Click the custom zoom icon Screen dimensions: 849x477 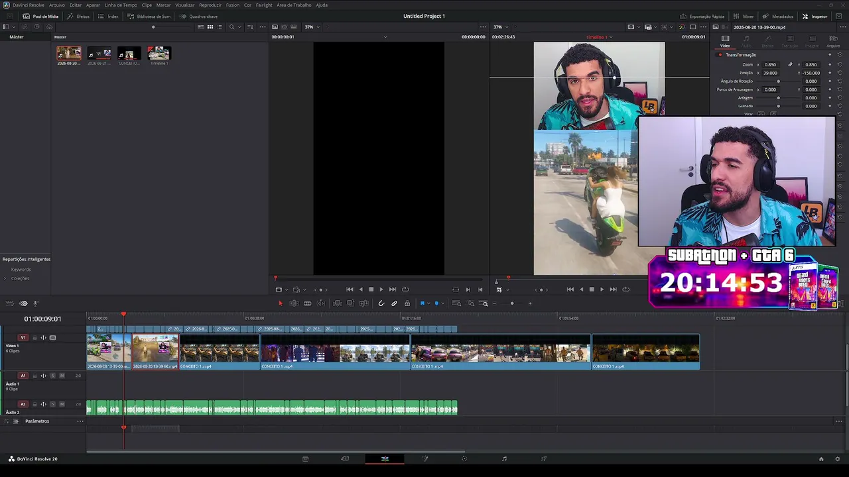click(485, 303)
